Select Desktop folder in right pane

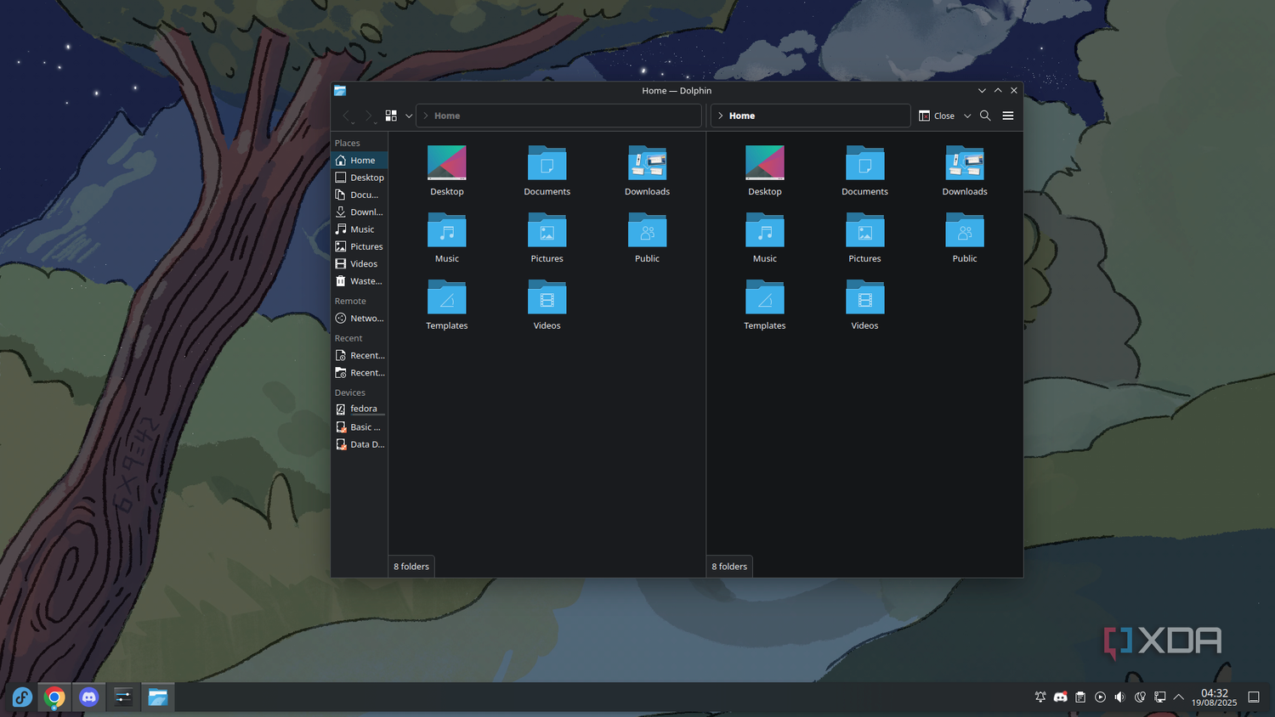(765, 170)
